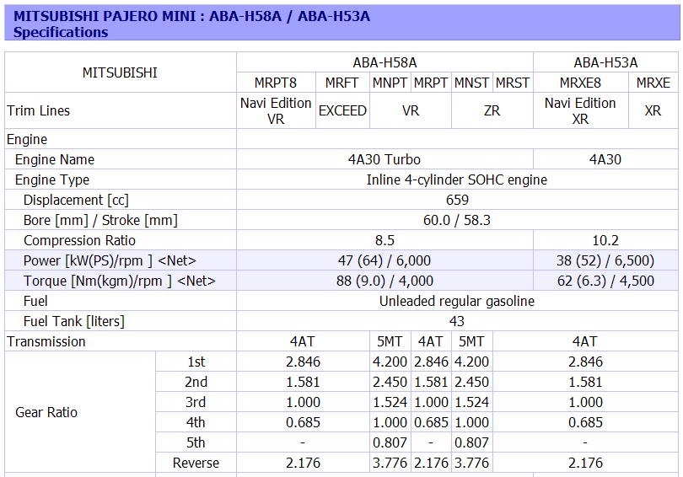This screenshot has width=683, height=477.
Task: Select the ABA-H53A column header
Action: point(605,62)
